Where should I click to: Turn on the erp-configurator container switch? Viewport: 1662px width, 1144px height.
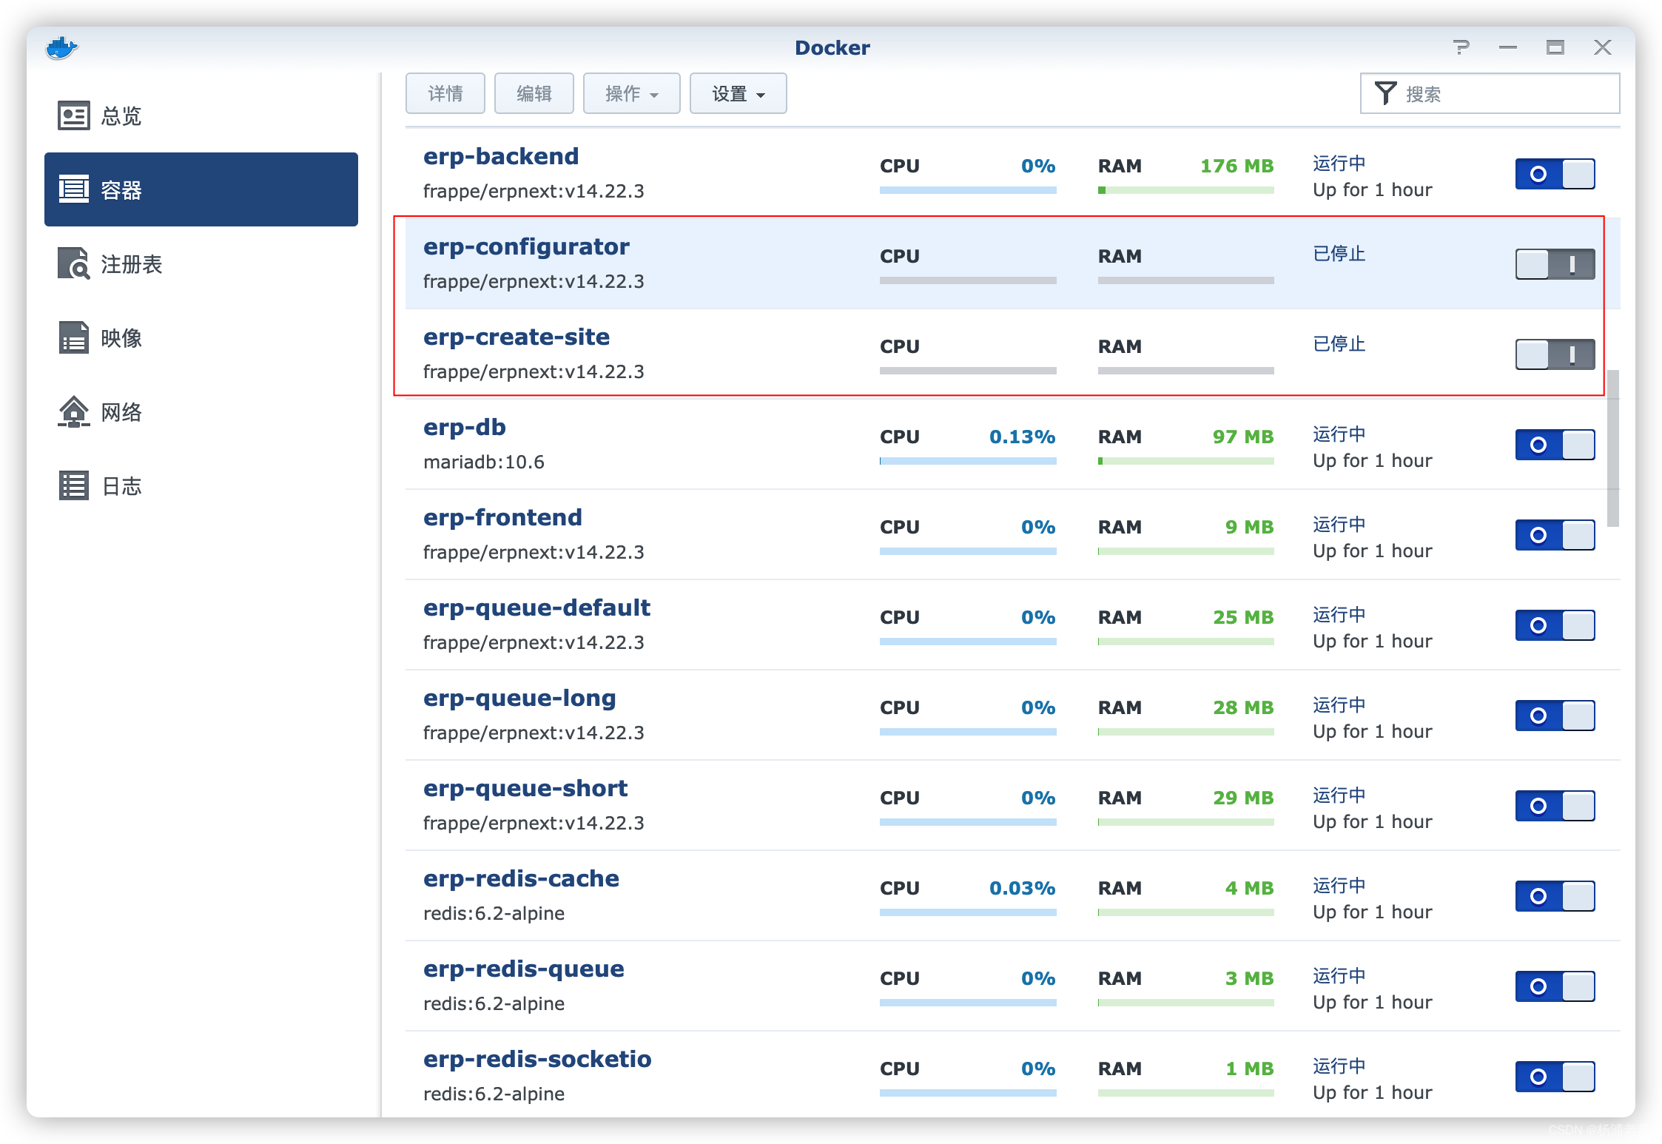pyautogui.click(x=1555, y=264)
